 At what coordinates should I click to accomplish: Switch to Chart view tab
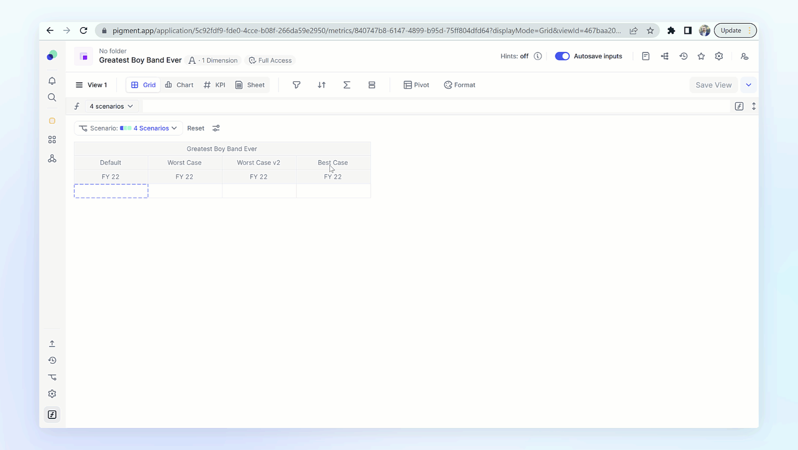click(x=179, y=85)
